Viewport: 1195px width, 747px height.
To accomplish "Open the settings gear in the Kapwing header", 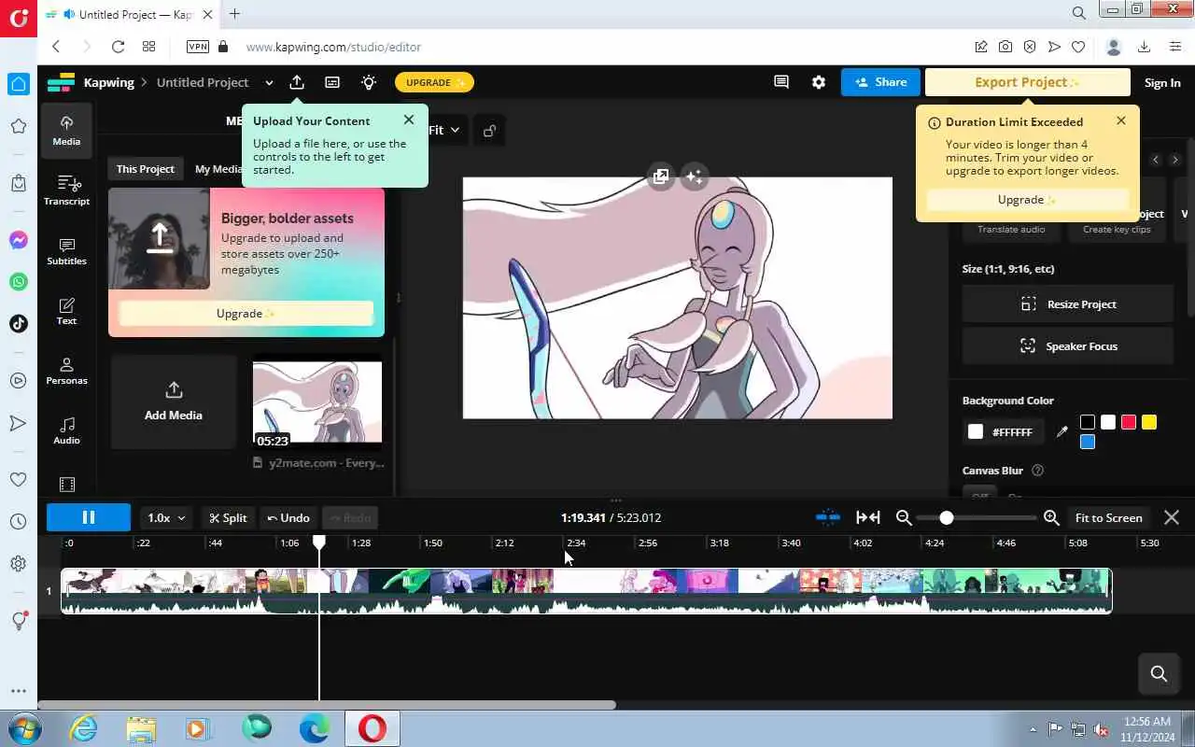I will click(819, 82).
